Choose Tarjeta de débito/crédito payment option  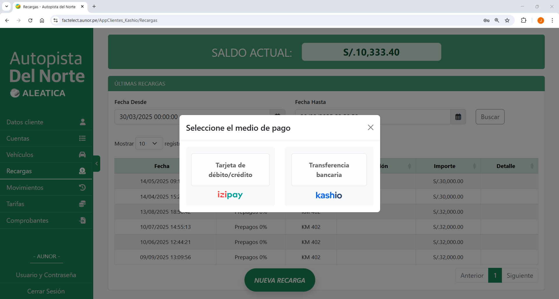point(230,170)
